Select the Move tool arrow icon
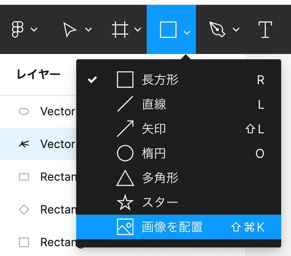Screen dimensions: 291x256 click(x=70, y=29)
